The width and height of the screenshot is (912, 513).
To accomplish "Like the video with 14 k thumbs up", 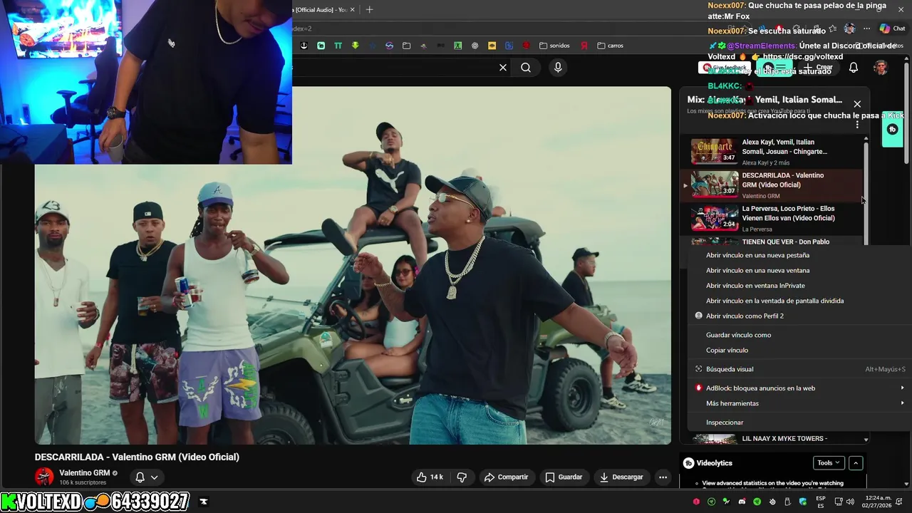I will click(x=430, y=477).
